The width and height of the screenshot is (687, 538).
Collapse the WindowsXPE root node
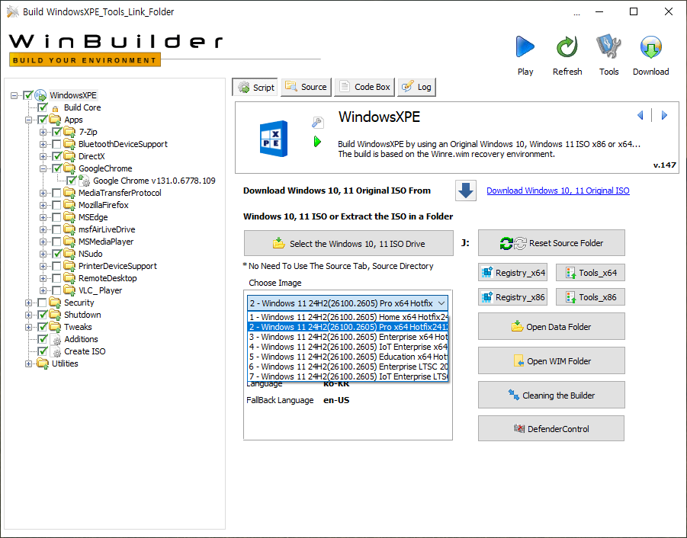click(x=14, y=95)
